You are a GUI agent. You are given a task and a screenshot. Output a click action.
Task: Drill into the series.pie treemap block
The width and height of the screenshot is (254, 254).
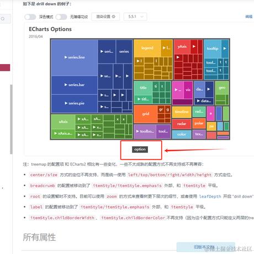coord(75,103)
